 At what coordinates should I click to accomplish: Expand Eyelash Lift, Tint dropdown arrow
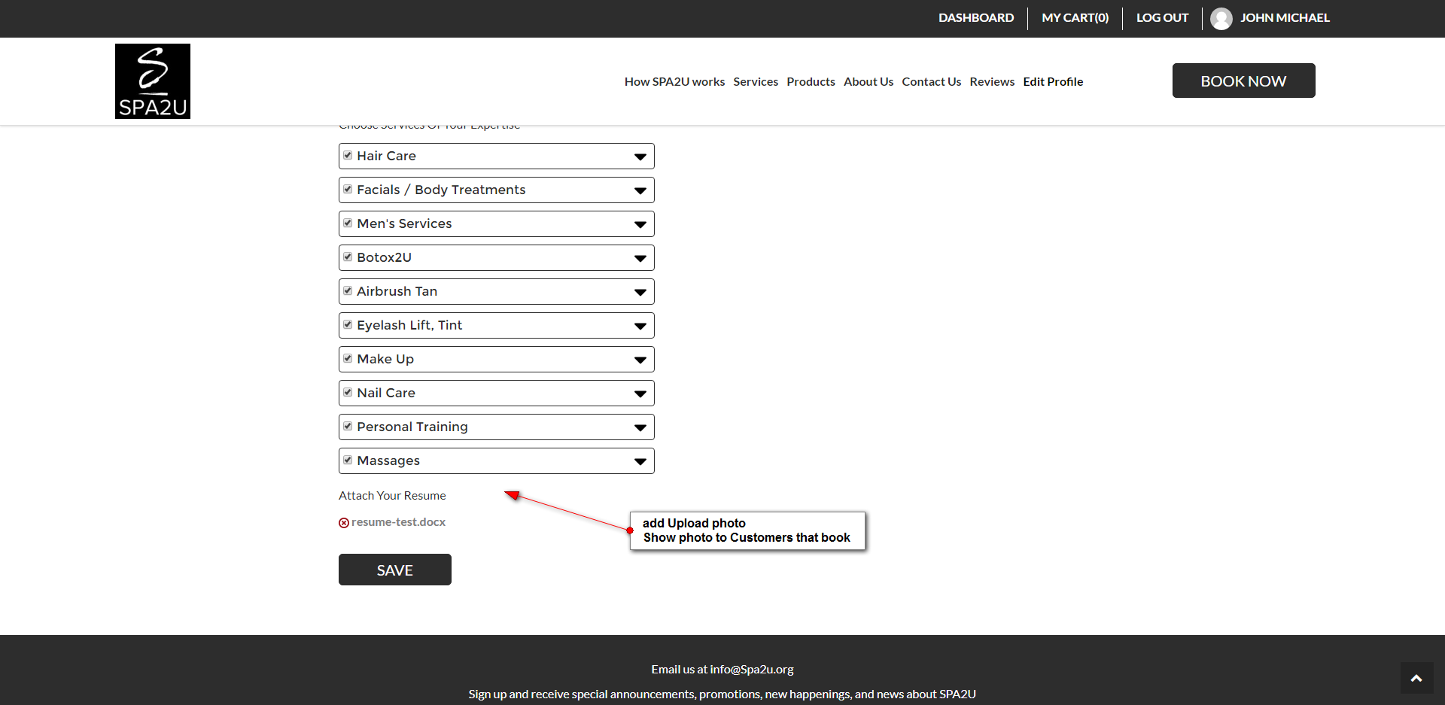(x=640, y=327)
